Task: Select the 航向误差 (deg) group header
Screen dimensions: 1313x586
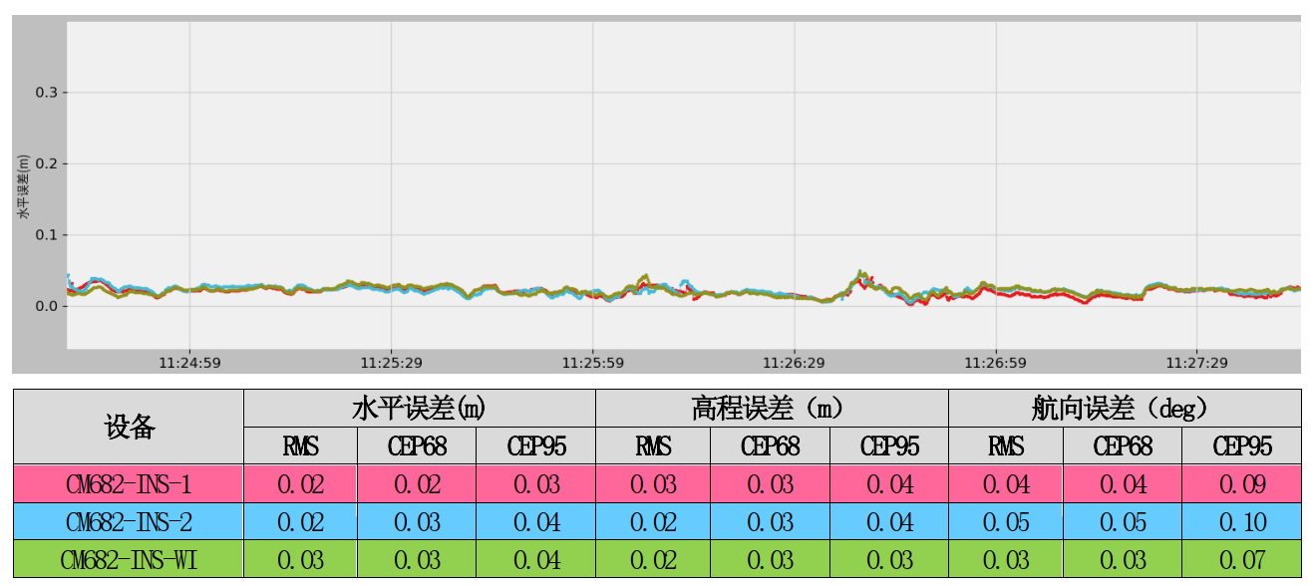Action: pyautogui.click(x=1124, y=409)
